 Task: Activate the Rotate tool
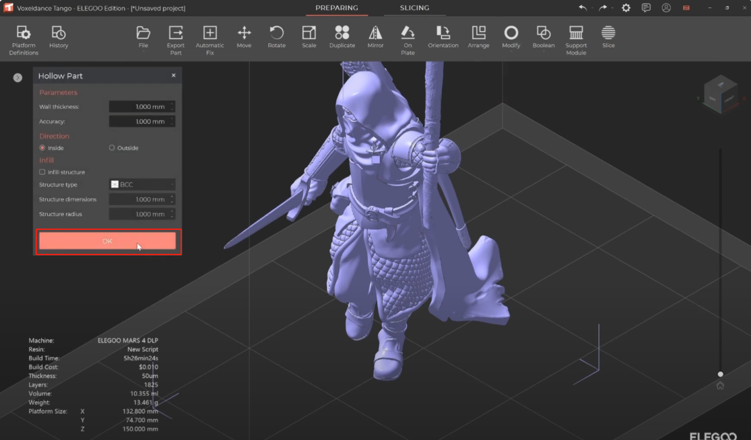click(x=276, y=37)
